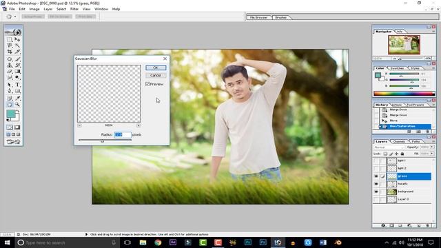Open the layer Opacity slider arrow
Viewport: 441px width, 248px height.
pyautogui.click(x=432, y=147)
